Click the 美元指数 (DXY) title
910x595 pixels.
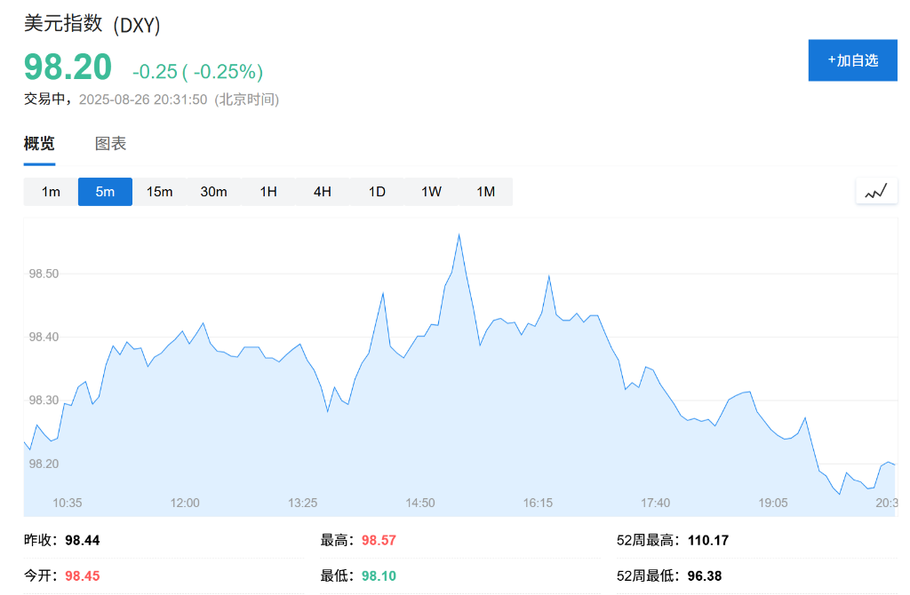(x=92, y=24)
